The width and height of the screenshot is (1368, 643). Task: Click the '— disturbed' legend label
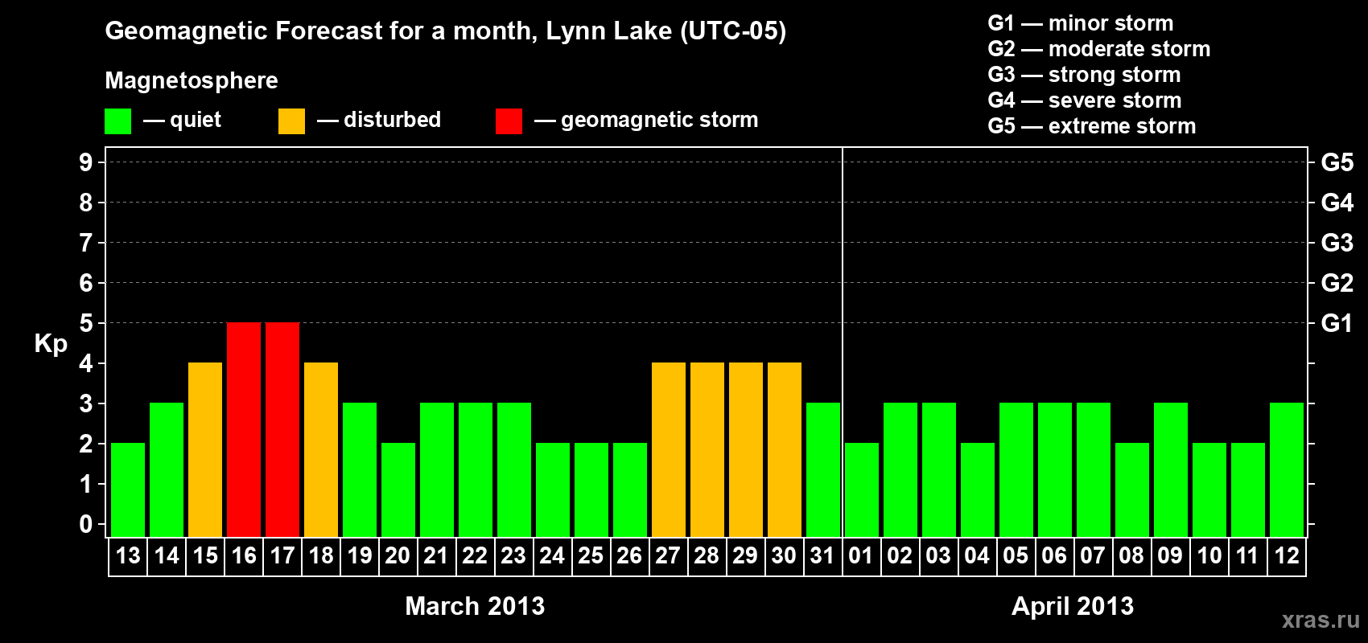(x=379, y=120)
